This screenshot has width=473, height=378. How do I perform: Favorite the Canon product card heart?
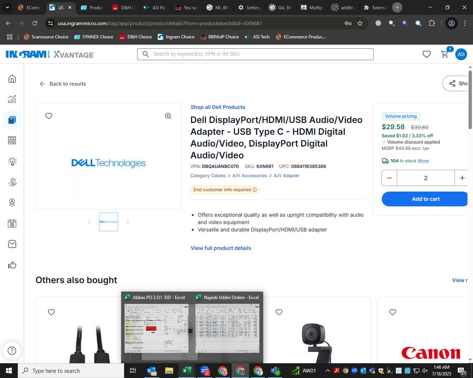393,312
